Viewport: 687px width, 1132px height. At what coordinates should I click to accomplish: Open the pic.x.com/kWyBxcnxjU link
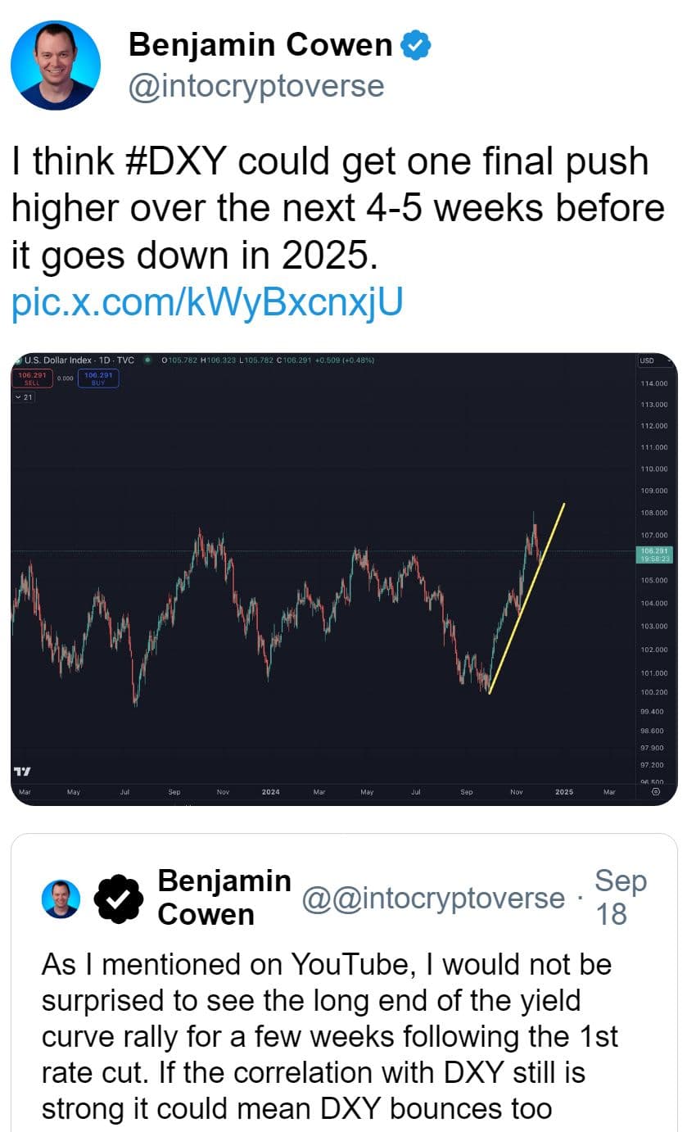point(207,303)
